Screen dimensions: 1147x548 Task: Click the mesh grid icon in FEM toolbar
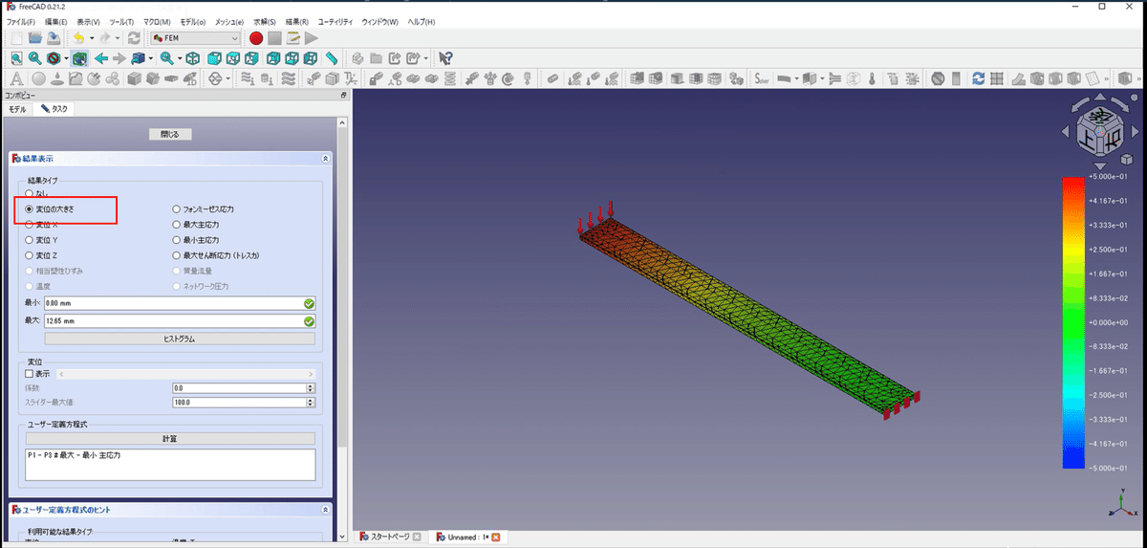(x=997, y=78)
